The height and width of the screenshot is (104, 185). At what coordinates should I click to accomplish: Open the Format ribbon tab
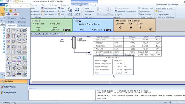pyautogui.click(x=93, y=5)
